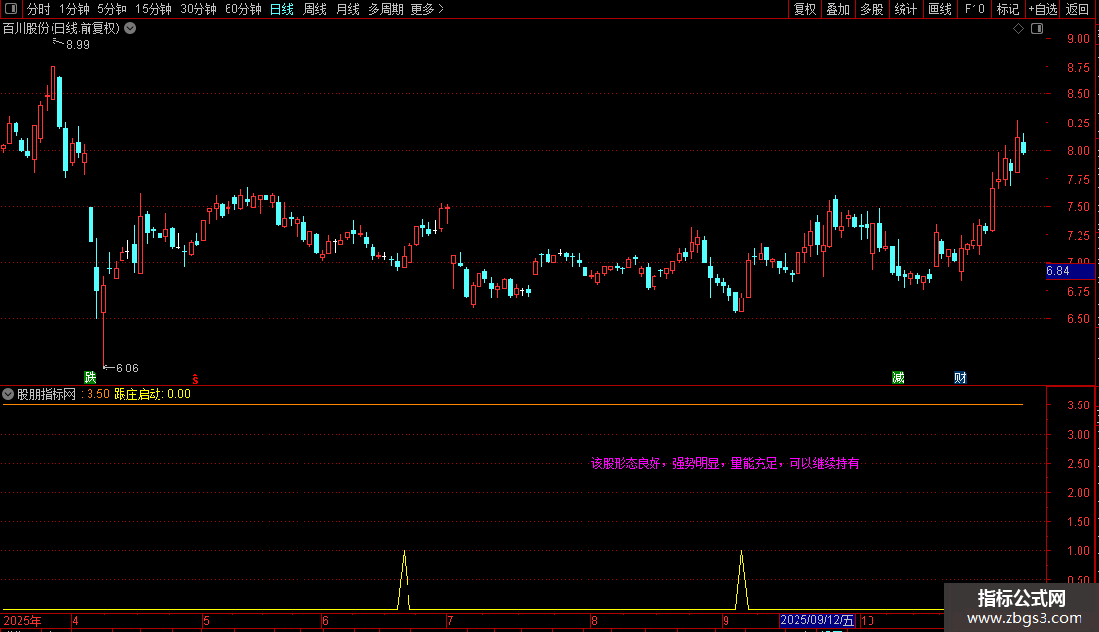Image resolution: width=1099 pixels, height=632 pixels.
Task: Click the 9.00 price axis label
Action: click(1079, 39)
